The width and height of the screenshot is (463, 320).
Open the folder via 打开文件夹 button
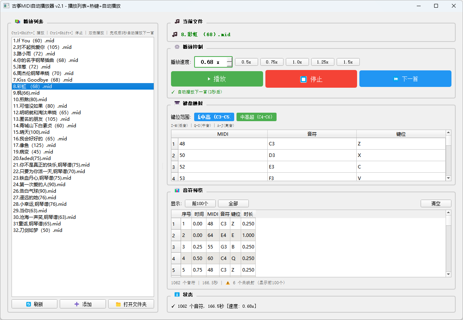pyautogui.click(x=131, y=304)
